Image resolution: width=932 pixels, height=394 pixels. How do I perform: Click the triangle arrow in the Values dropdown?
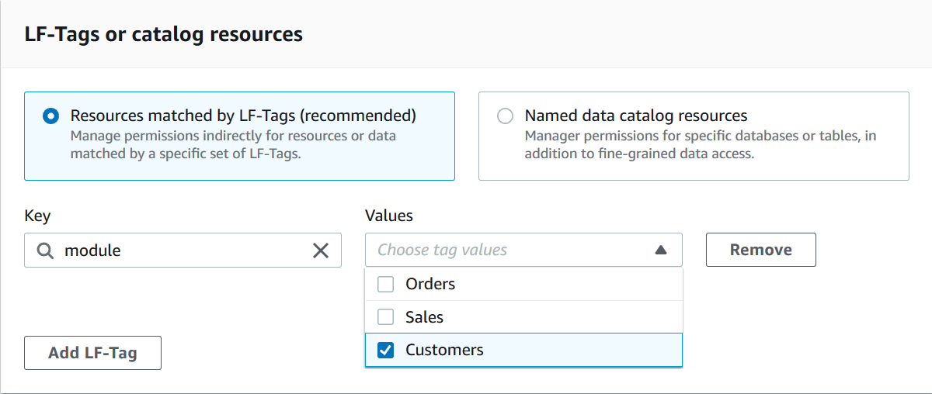(660, 251)
